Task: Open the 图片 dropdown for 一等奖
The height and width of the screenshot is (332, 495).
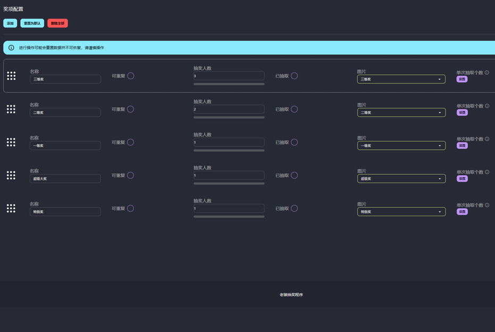Action: [x=401, y=146]
